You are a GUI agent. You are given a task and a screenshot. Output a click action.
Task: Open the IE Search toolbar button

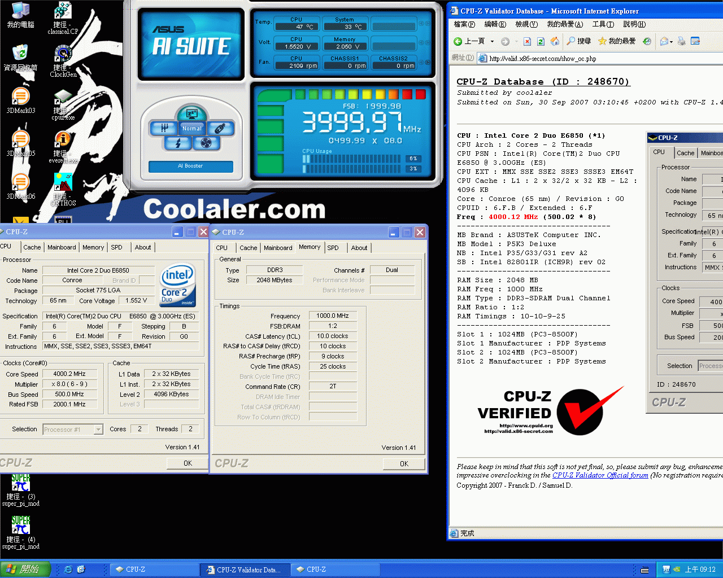(x=579, y=41)
